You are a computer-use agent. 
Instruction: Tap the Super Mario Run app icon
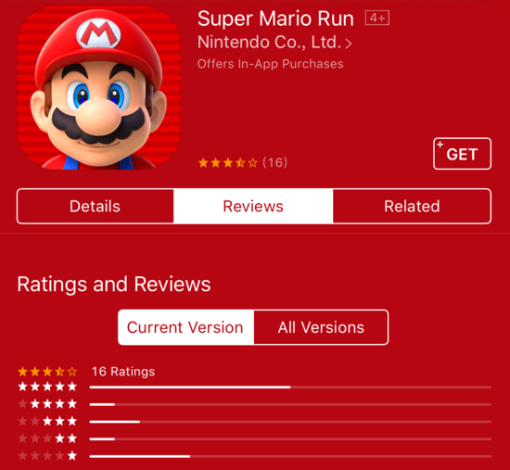(x=98, y=88)
